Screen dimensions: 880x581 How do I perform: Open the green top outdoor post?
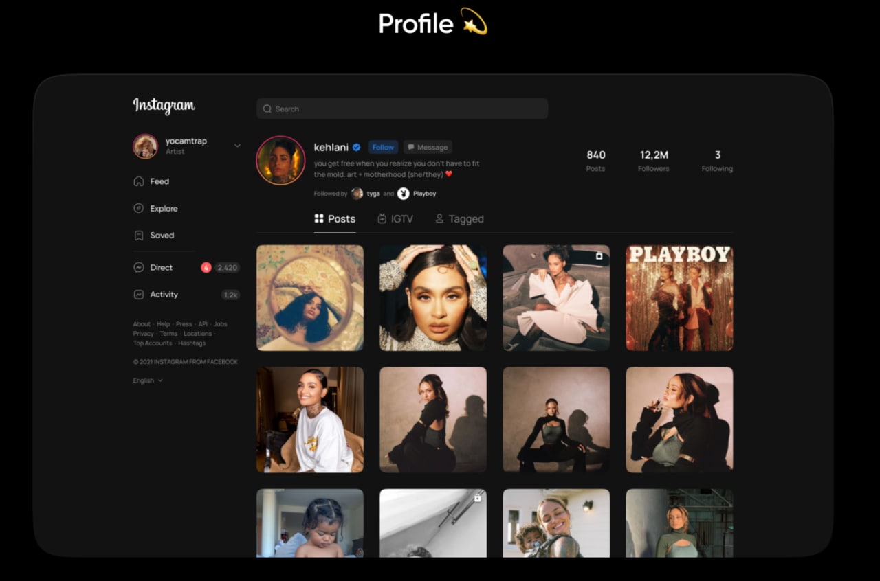pyautogui.click(x=679, y=523)
